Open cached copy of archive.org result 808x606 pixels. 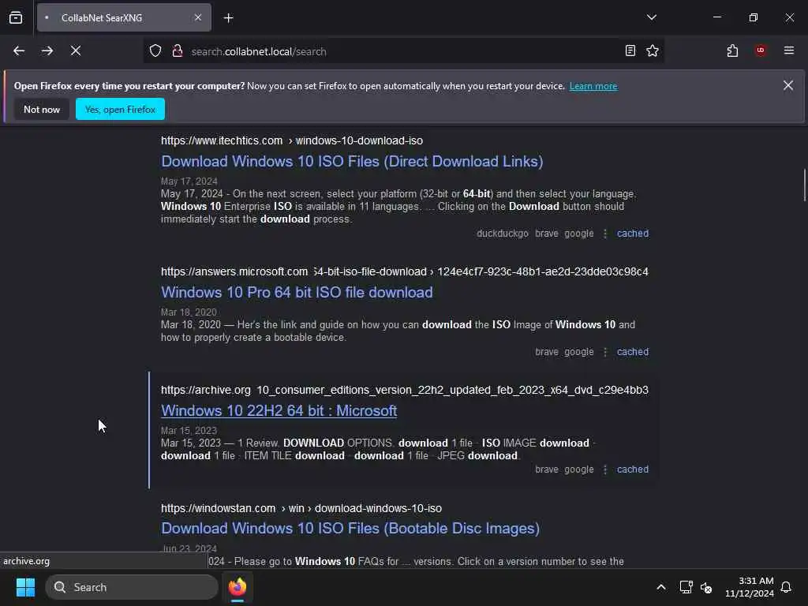[632, 469]
